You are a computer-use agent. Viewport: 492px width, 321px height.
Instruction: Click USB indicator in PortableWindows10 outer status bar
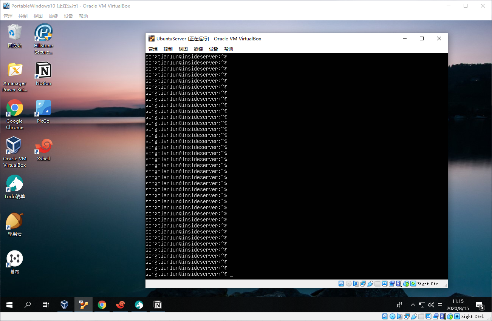(414, 316)
